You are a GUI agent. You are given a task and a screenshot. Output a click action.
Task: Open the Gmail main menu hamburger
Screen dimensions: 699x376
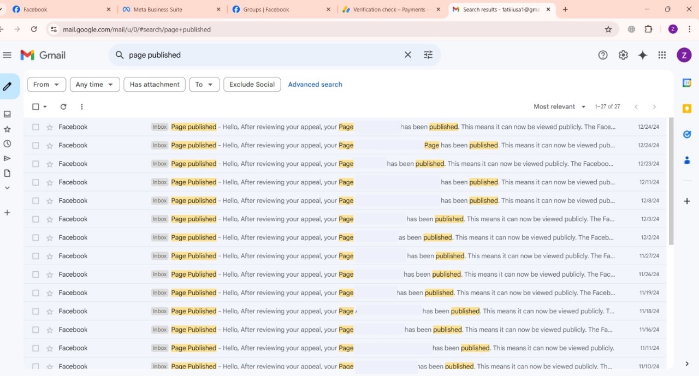click(7, 55)
